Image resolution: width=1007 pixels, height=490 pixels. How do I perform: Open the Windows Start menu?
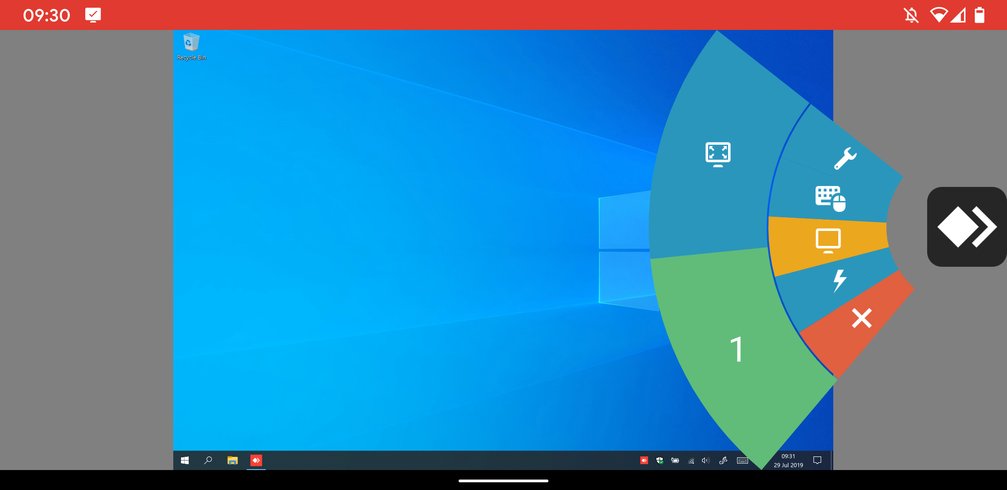pyautogui.click(x=185, y=461)
